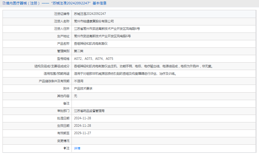This screenshot has width=259, height=154.
Task: Click the document icon beside 境内医疗器械 title
Action: coord(4,3)
